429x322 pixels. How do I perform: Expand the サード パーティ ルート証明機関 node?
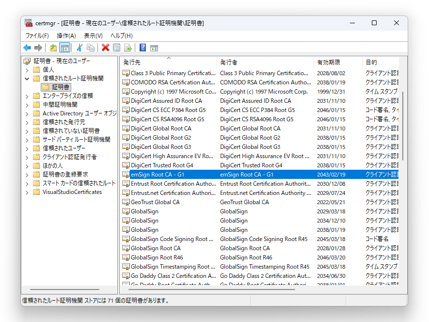click(x=27, y=140)
